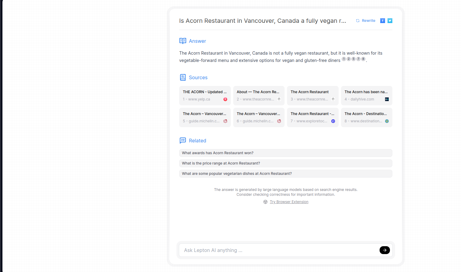Click citation number 8 badge
The height and width of the screenshot is (272, 461).
pyautogui.click(x=363, y=59)
